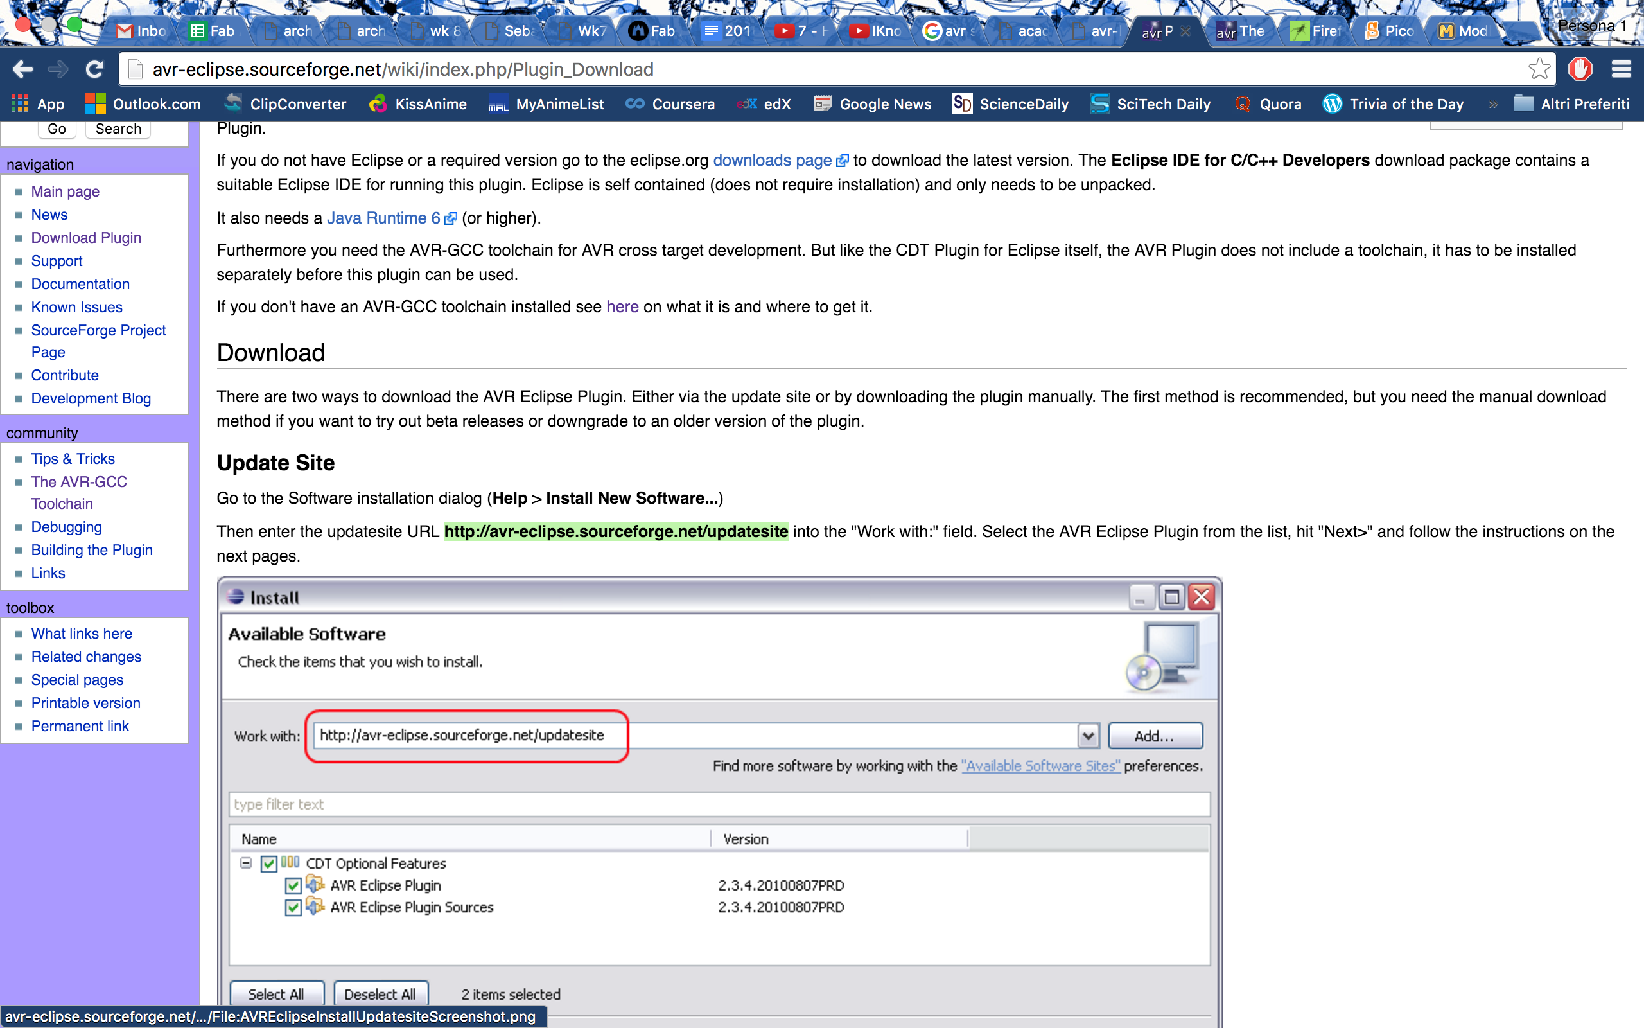Image resolution: width=1644 pixels, height=1028 pixels.
Task: Close the active avr Plugin tab
Action: coord(1185,31)
